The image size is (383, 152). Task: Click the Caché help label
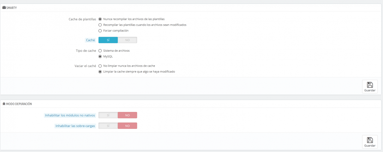[x=91, y=40]
